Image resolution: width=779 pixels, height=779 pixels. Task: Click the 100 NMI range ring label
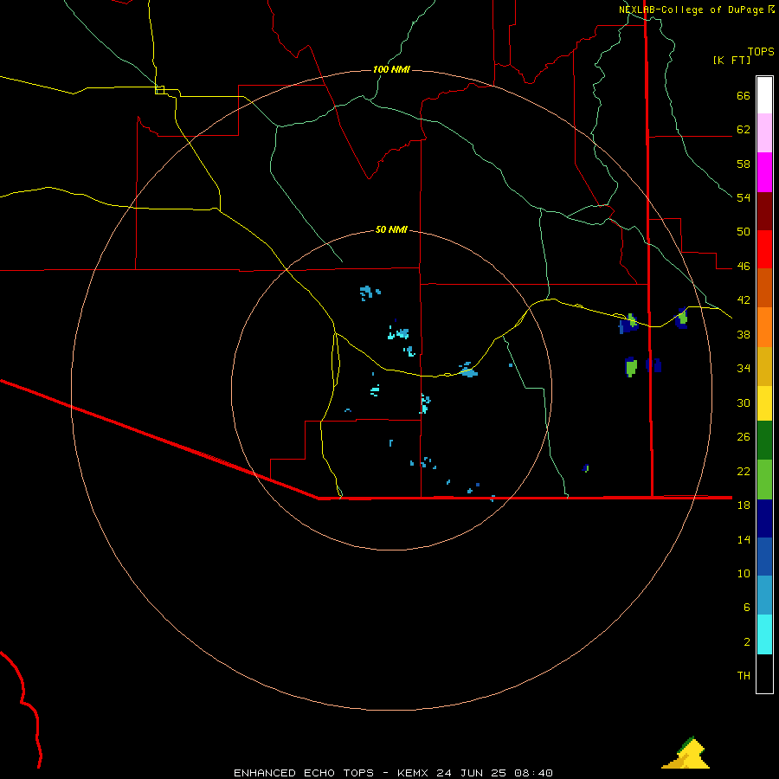pyautogui.click(x=391, y=69)
